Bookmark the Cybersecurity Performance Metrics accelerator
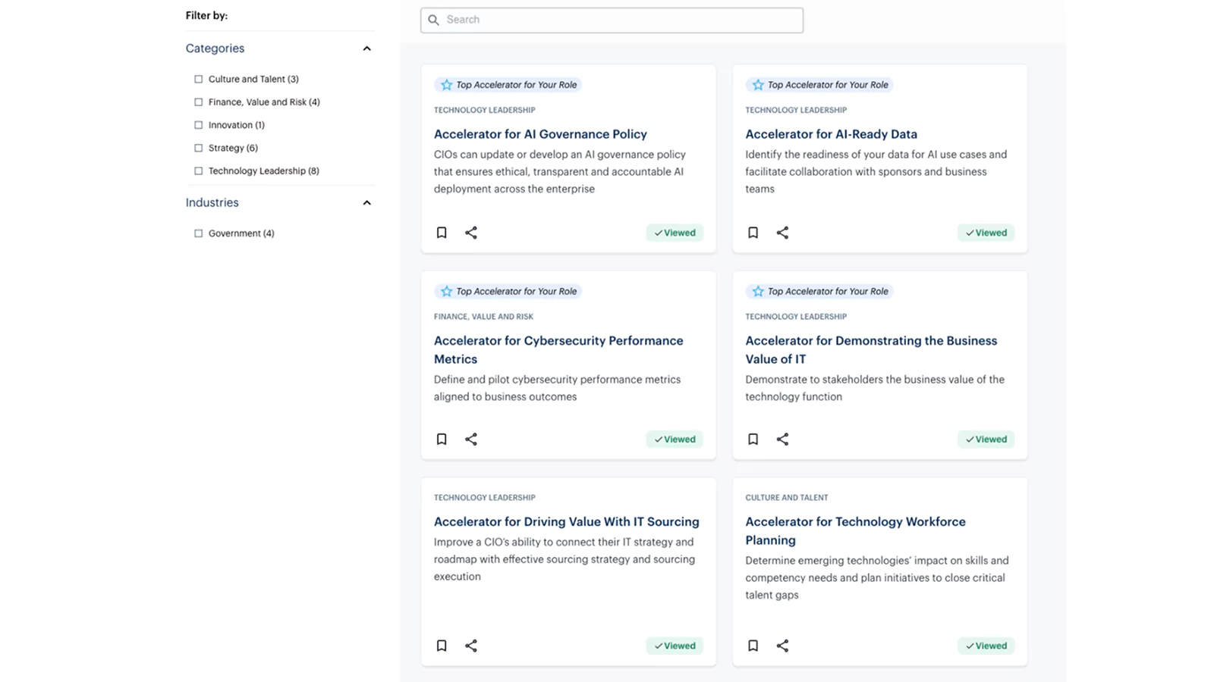 442,440
